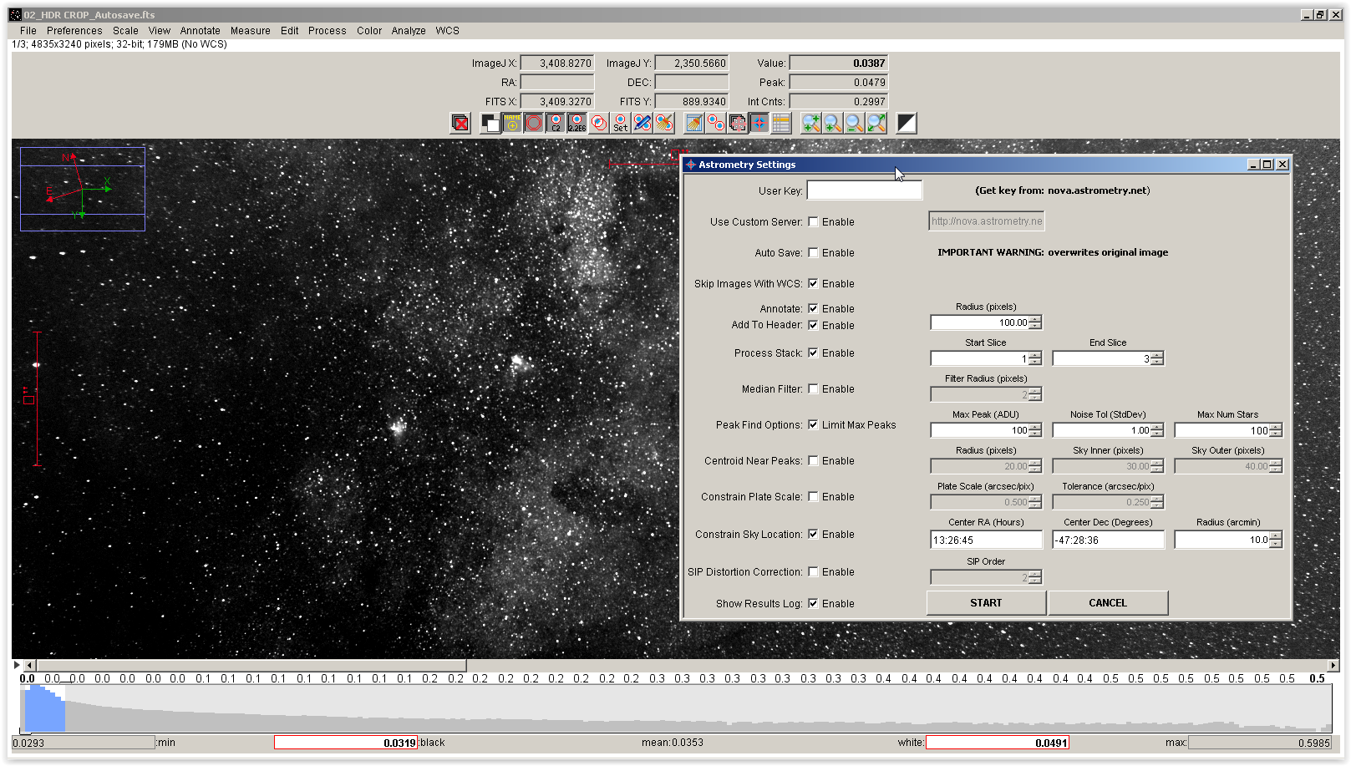The height and width of the screenshot is (766, 1351).
Task: Toggle the negative display diagonal icon
Action: coord(907,124)
